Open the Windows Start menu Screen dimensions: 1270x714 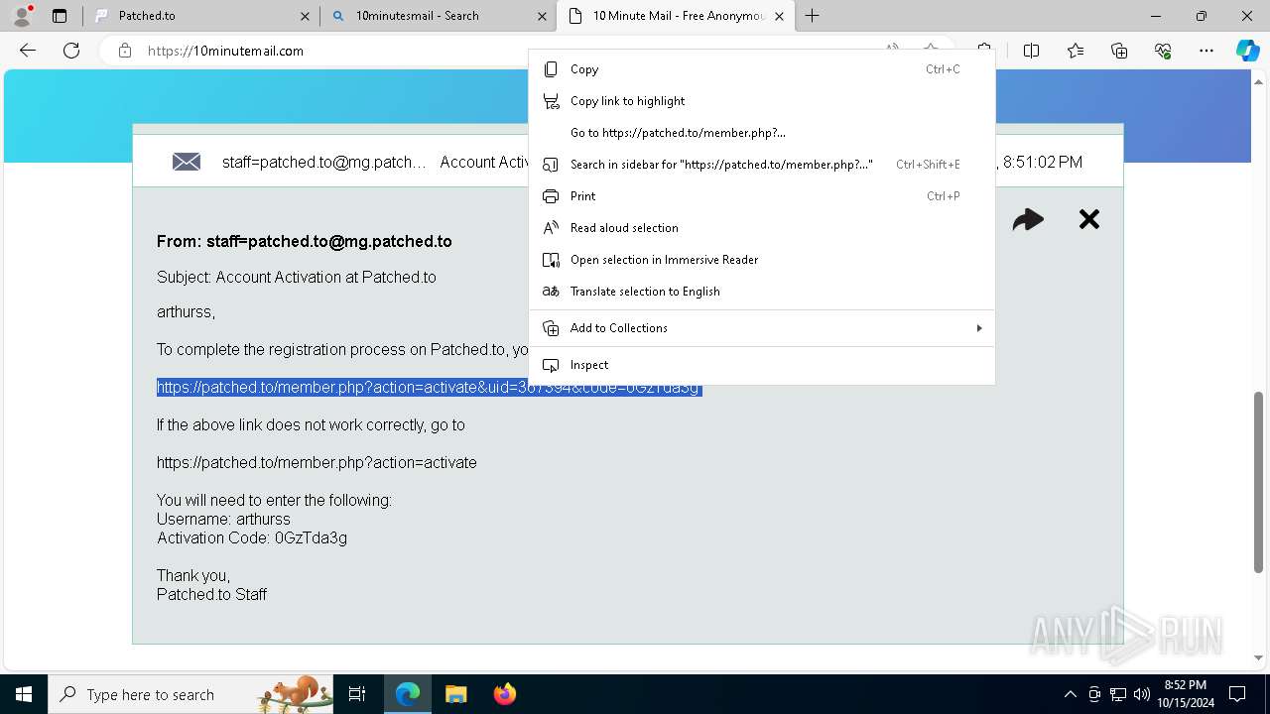coord(24,694)
